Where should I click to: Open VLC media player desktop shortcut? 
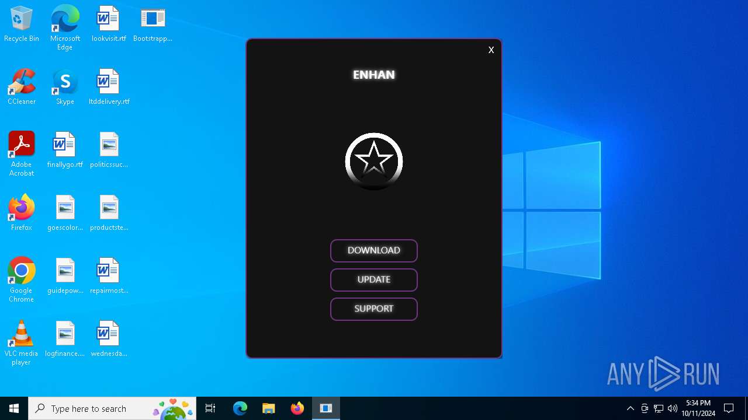coord(22,342)
